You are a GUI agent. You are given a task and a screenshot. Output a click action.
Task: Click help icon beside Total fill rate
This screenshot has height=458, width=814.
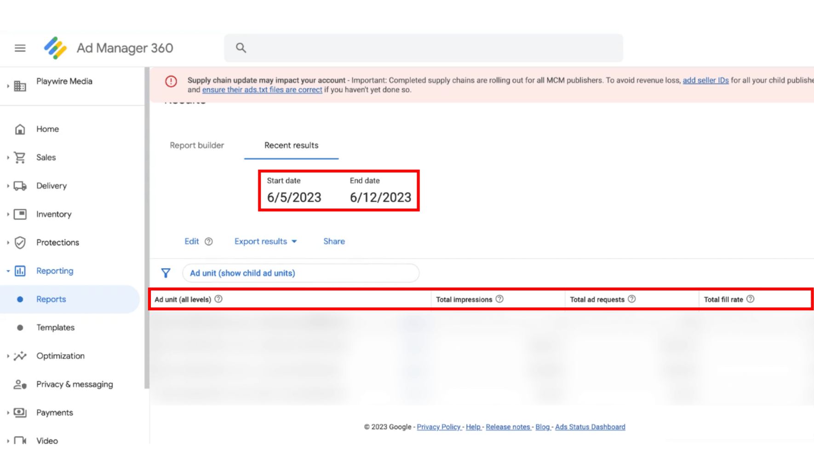(751, 299)
